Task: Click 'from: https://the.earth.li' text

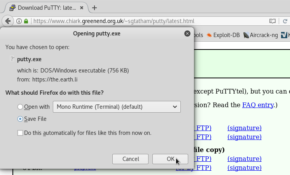Action: point(47,80)
